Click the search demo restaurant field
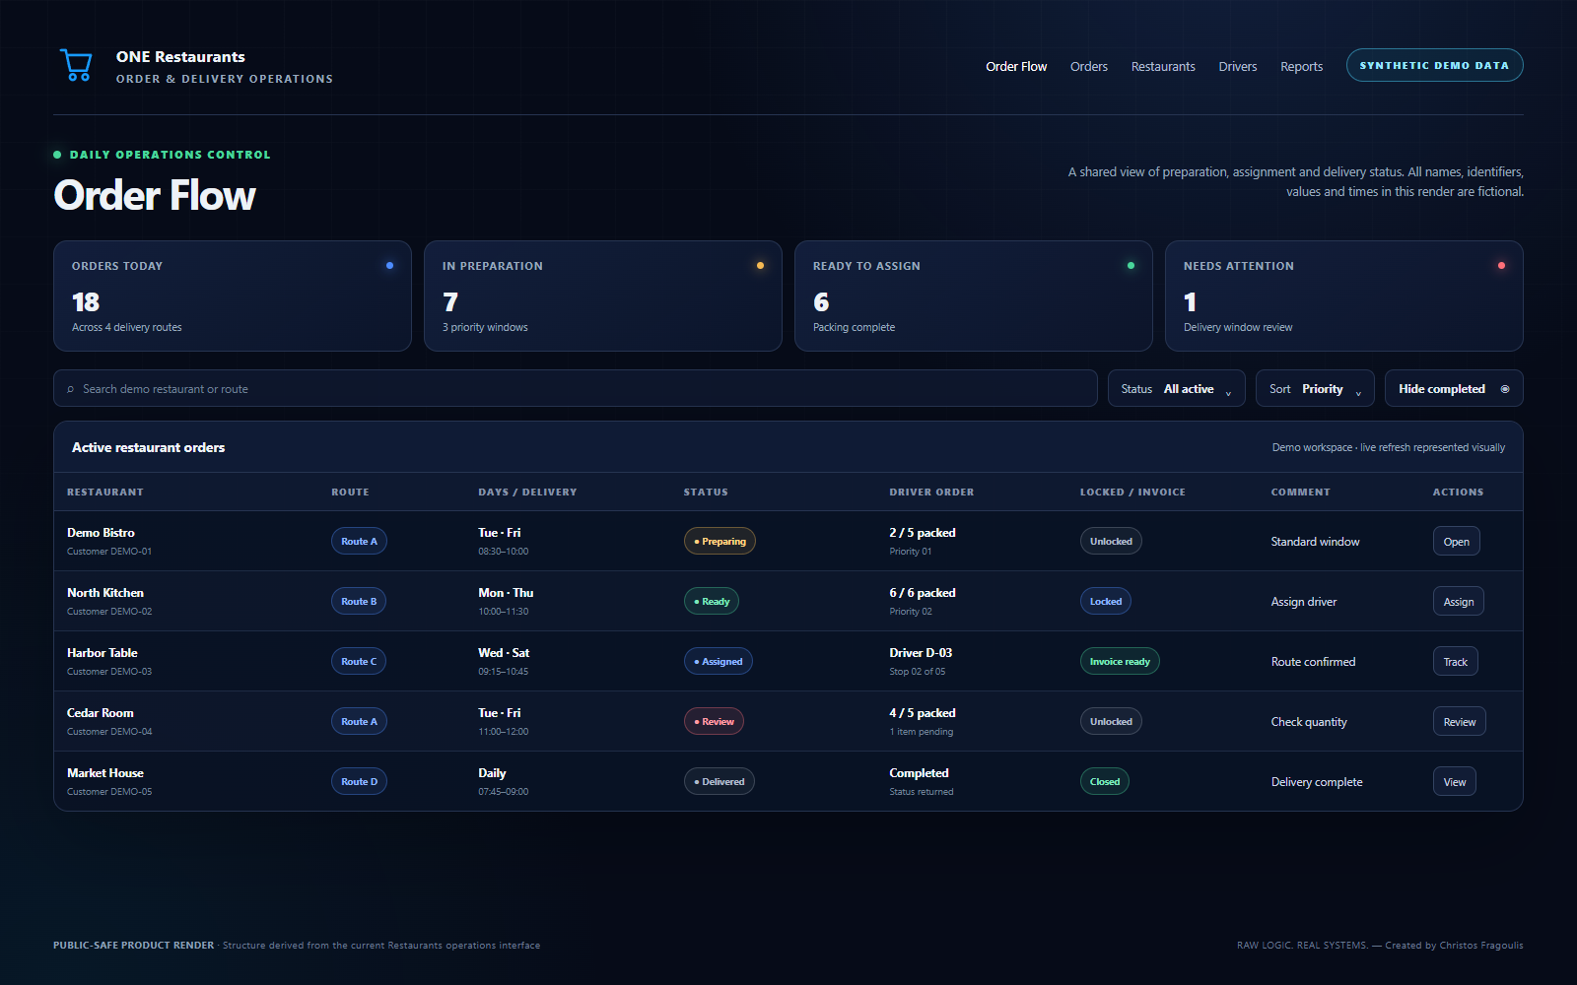The width and height of the screenshot is (1577, 985). tap(576, 389)
